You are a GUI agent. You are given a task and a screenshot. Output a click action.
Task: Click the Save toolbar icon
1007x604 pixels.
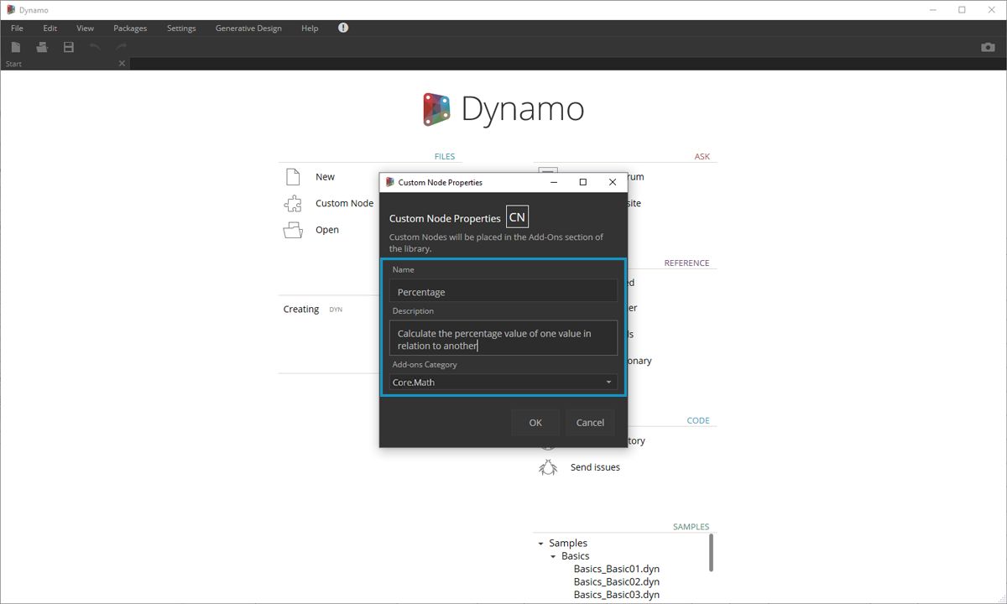coord(68,47)
